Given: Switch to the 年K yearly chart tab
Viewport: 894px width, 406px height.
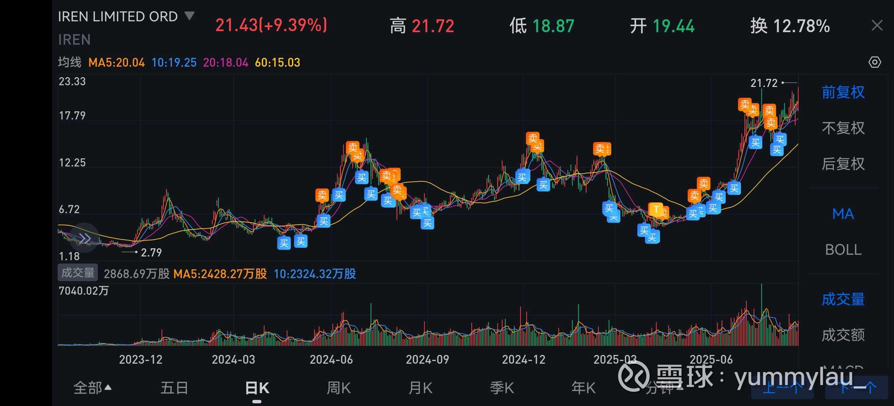Looking at the screenshot, I should coord(583,388).
